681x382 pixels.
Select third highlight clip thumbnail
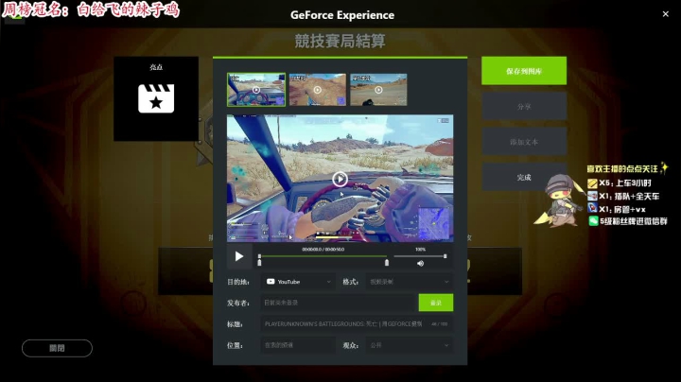[x=378, y=90]
